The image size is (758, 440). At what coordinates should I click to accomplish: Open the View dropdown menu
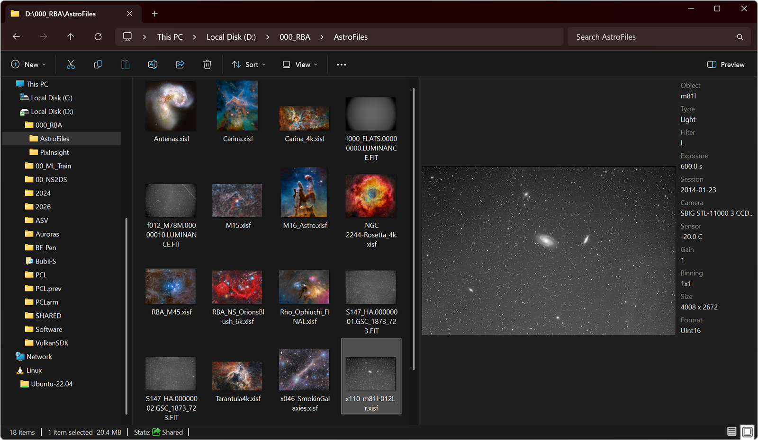(x=300, y=64)
